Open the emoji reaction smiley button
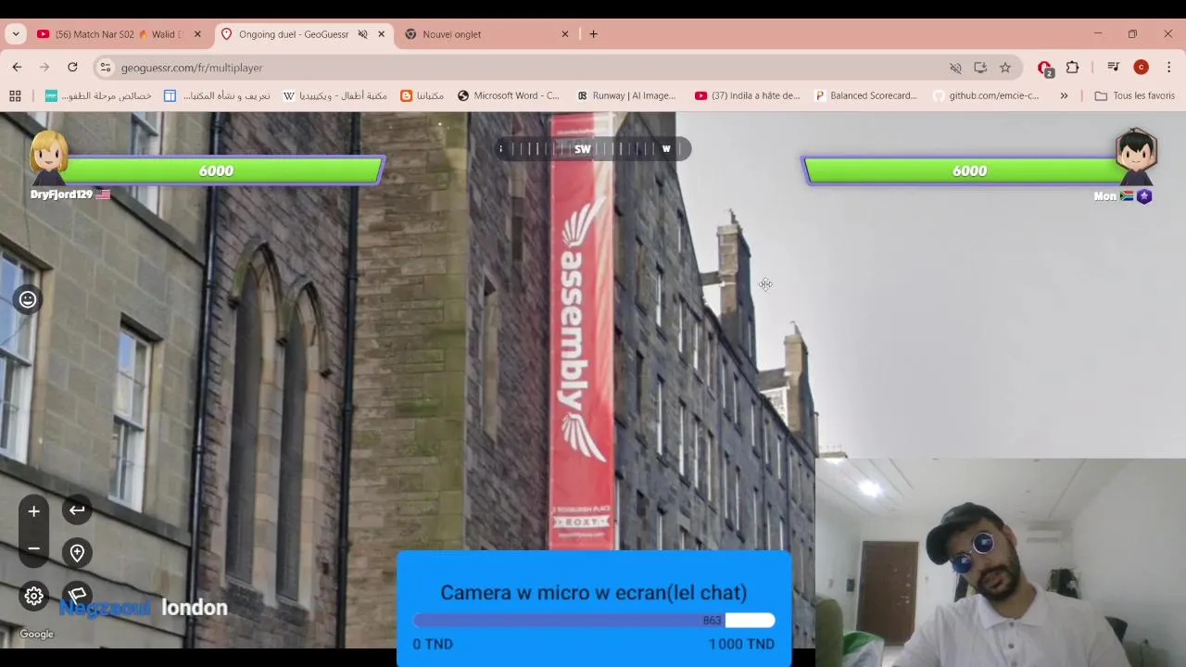The height and width of the screenshot is (667, 1186). pos(28,299)
